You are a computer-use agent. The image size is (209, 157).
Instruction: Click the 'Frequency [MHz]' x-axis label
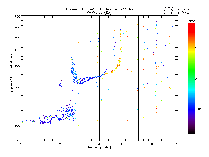[99, 148]
